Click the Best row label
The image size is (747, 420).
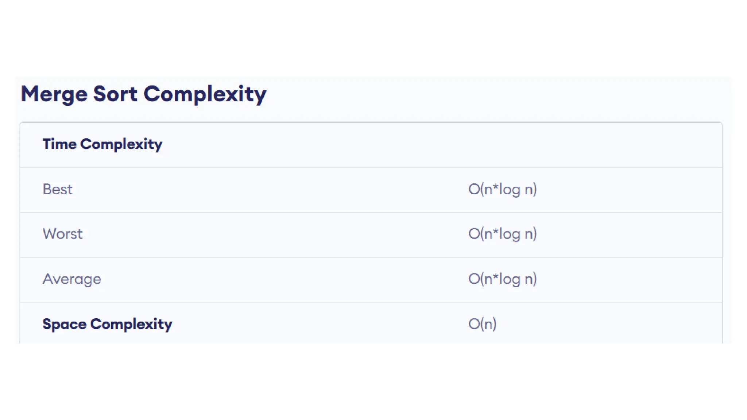click(x=58, y=189)
